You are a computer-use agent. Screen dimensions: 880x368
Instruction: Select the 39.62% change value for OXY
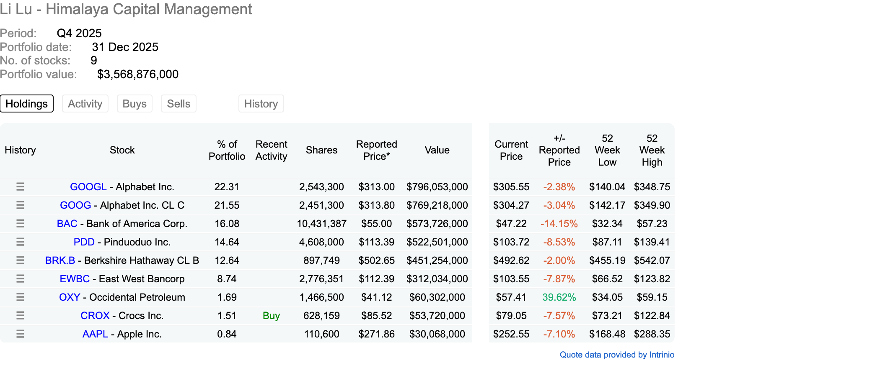point(559,297)
